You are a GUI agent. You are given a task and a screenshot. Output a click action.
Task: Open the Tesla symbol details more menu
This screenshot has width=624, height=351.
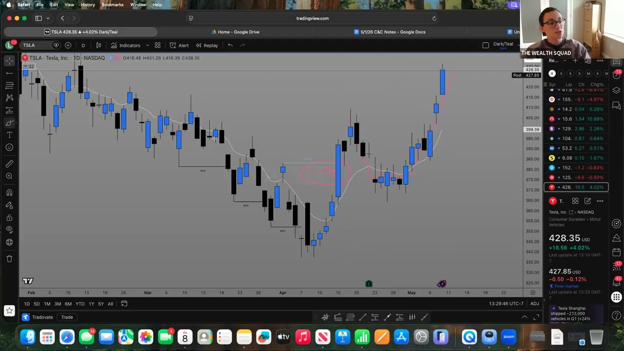(600, 201)
